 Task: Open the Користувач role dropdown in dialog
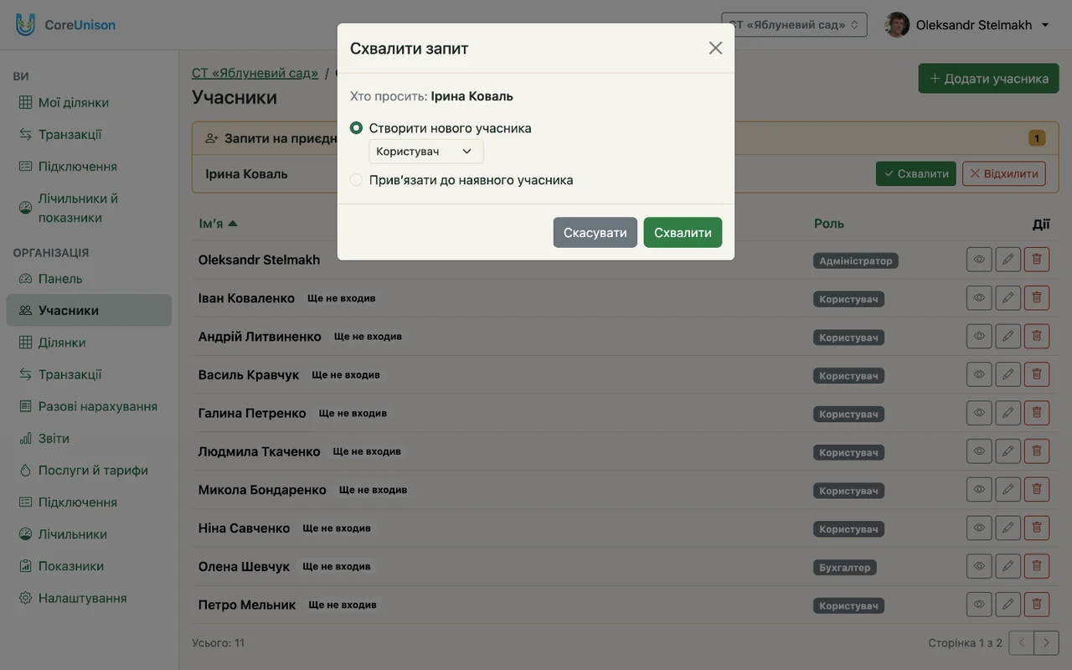pos(425,152)
